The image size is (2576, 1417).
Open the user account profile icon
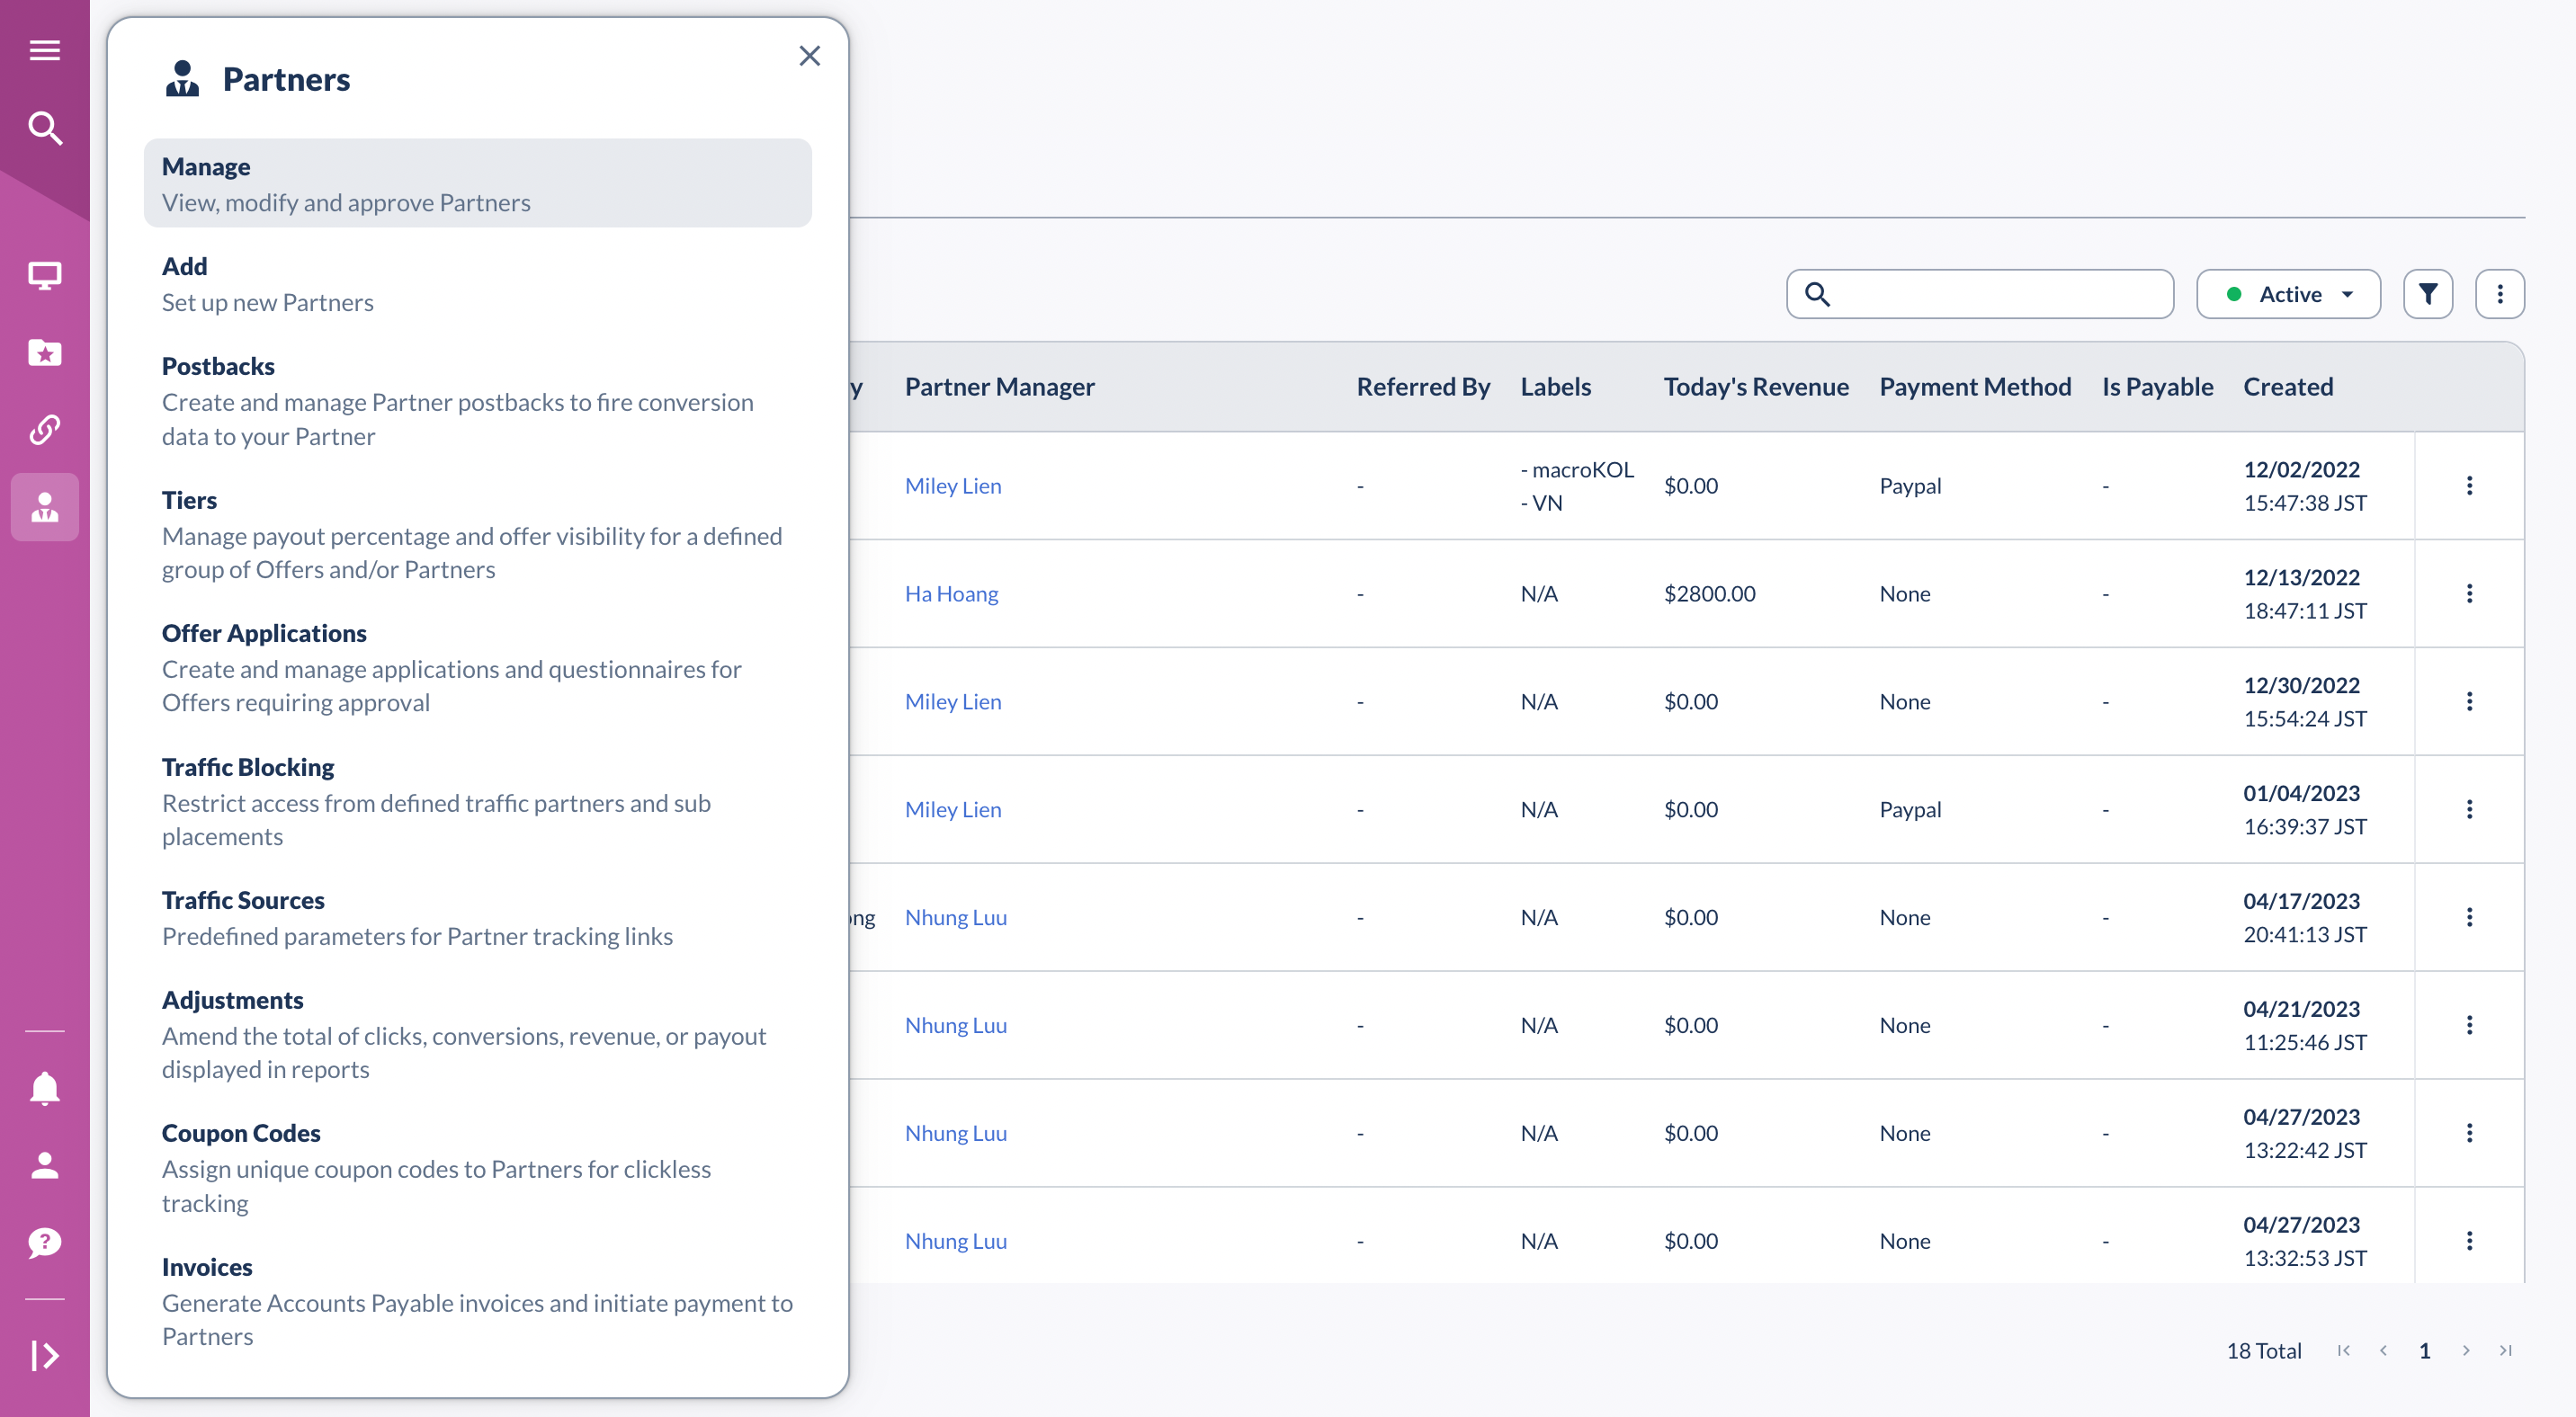tap(45, 1165)
